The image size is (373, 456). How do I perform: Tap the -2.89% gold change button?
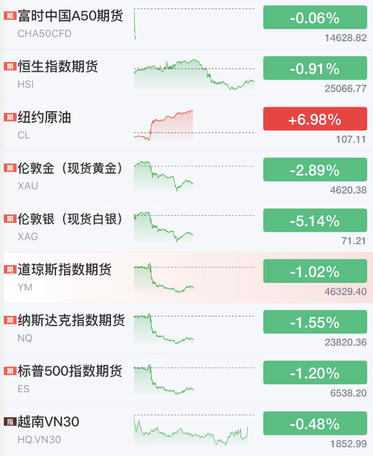(315, 170)
